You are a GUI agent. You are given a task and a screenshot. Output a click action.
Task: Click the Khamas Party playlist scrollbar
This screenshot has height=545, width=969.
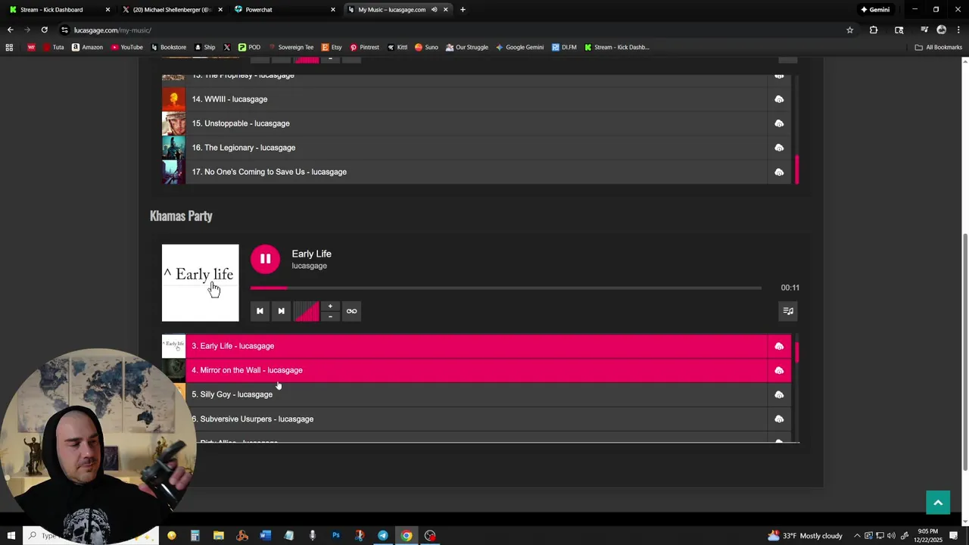point(796,353)
